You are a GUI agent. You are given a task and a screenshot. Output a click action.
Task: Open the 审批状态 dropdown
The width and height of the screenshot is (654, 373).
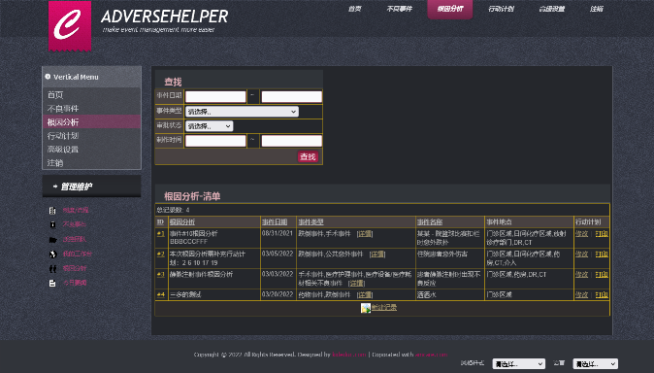click(x=209, y=126)
